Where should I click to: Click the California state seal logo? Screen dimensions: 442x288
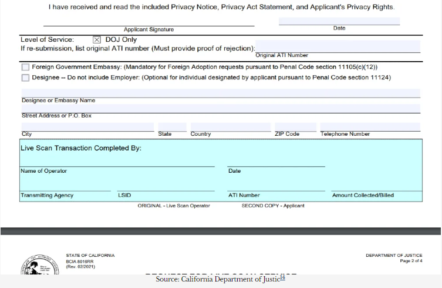(41, 266)
